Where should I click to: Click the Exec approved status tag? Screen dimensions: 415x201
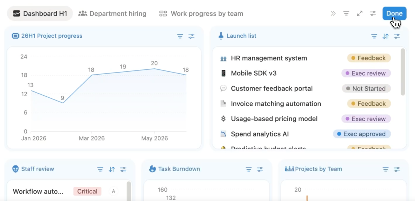point(362,134)
